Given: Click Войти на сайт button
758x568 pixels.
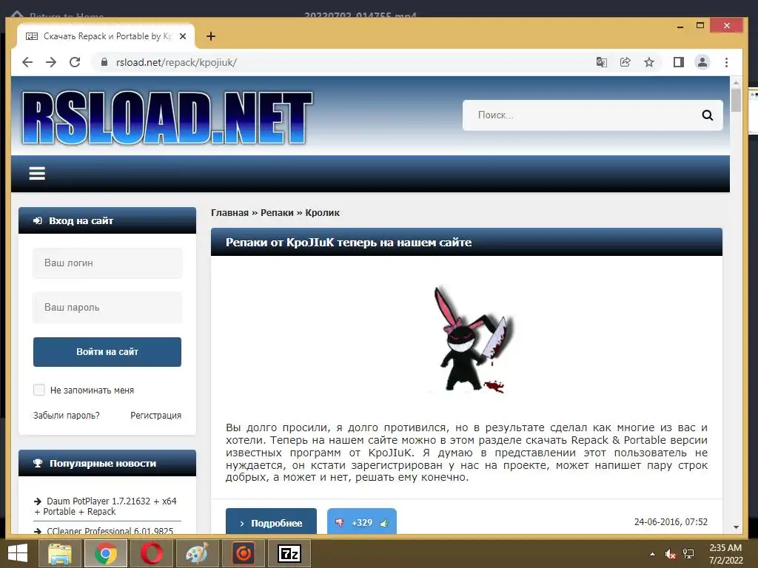Looking at the screenshot, I should [x=107, y=351].
